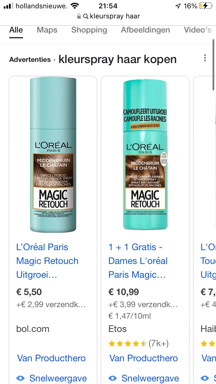Open L'Oréal Paris Magic Retouch Uitgroei link

click(x=47, y=261)
